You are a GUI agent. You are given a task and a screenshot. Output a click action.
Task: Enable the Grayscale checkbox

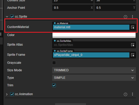[x=54, y=63]
